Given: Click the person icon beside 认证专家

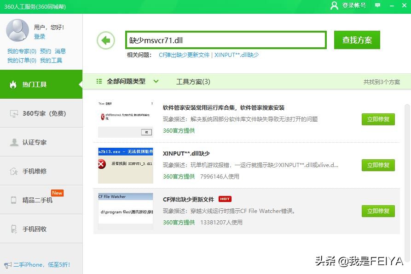Looking at the screenshot, I should pos(14,142).
